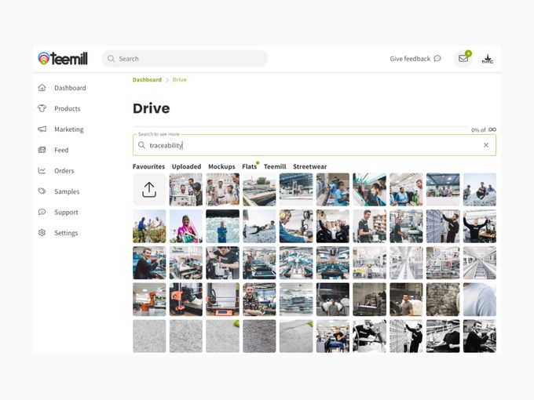Click the Marketing megaphone icon
Viewport: 534px width, 400px height.
tap(42, 129)
